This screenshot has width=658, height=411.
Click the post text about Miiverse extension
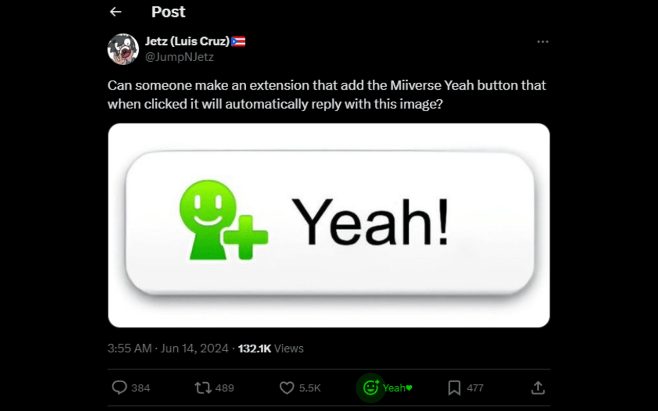click(326, 94)
